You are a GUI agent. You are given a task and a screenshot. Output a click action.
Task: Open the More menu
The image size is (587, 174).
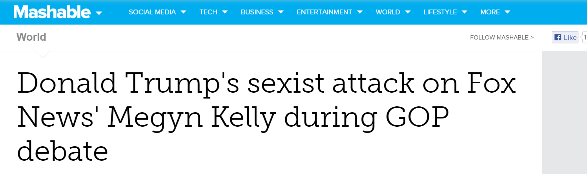click(490, 12)
